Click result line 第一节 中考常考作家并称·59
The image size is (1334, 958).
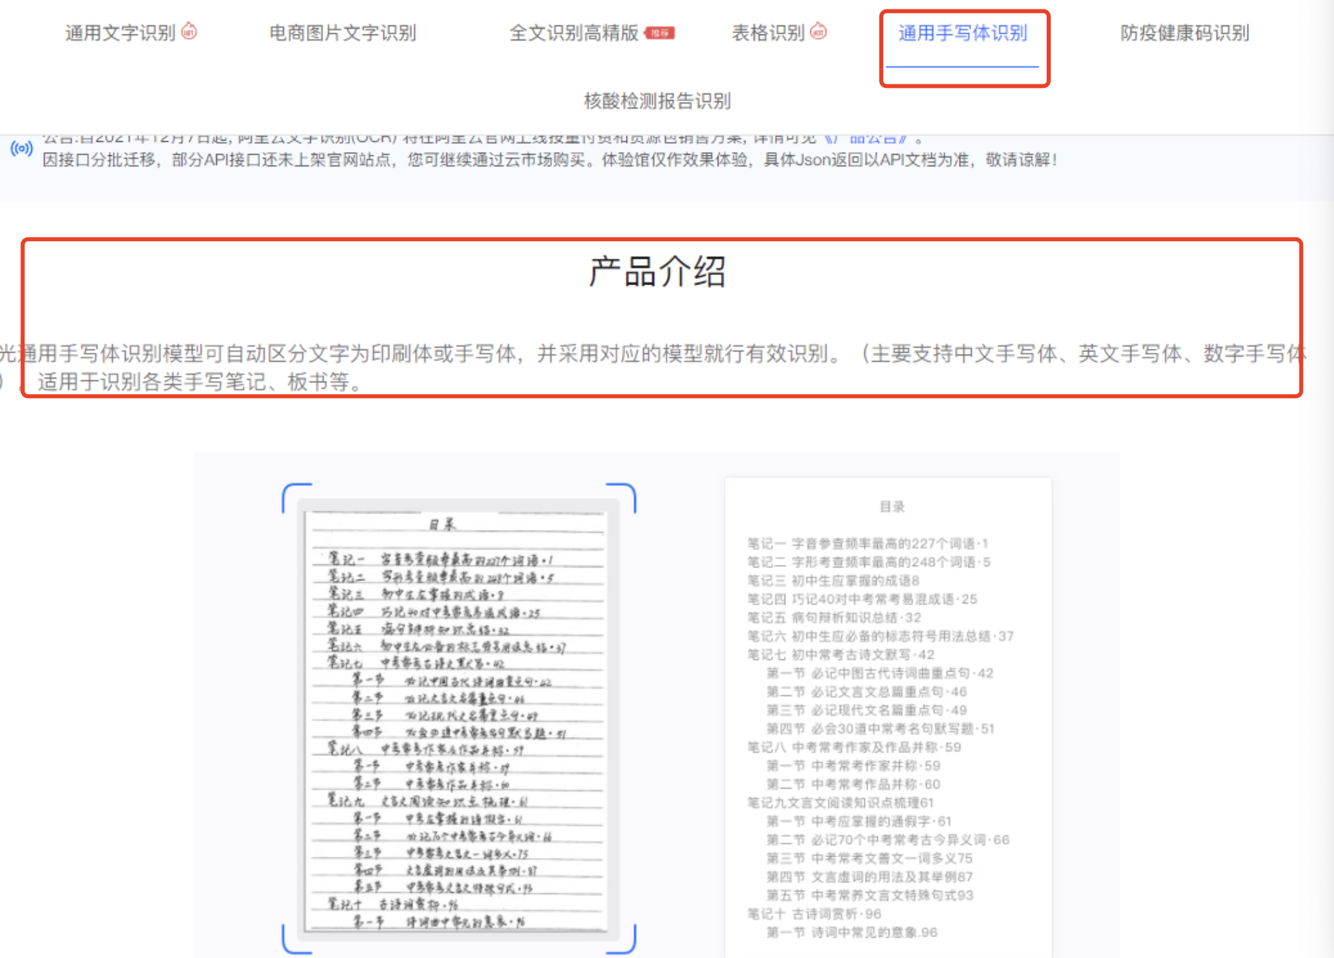(853, 765)
